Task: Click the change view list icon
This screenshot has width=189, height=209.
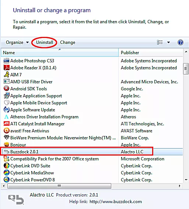Action: pos(160,42)
